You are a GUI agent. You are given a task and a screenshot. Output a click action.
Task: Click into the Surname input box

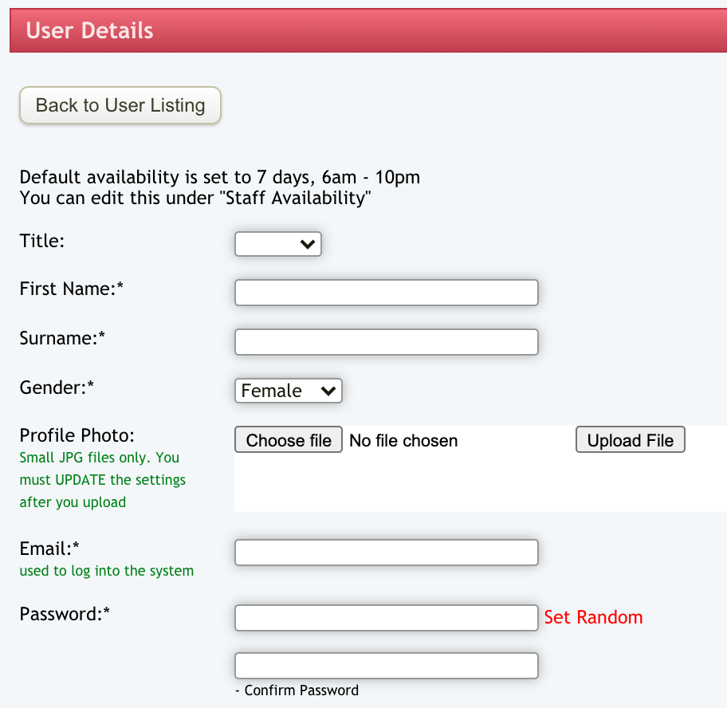tap(386, 342)
